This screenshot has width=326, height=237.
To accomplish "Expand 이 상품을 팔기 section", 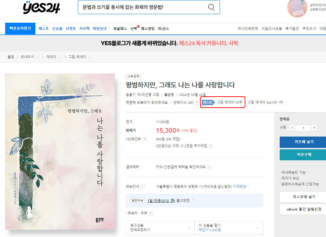I will (229, 228).
